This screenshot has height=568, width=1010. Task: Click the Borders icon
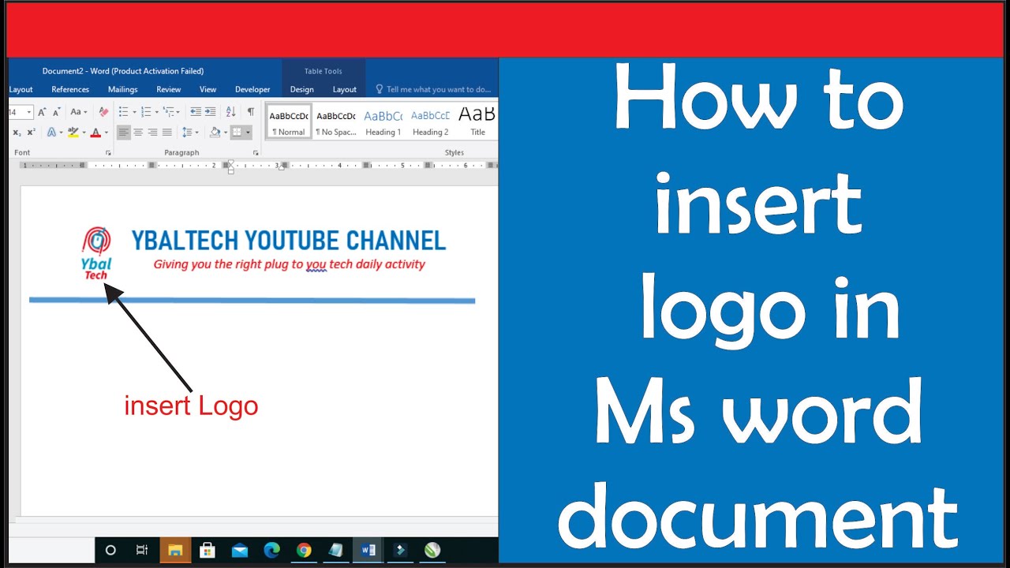point(237,133)
